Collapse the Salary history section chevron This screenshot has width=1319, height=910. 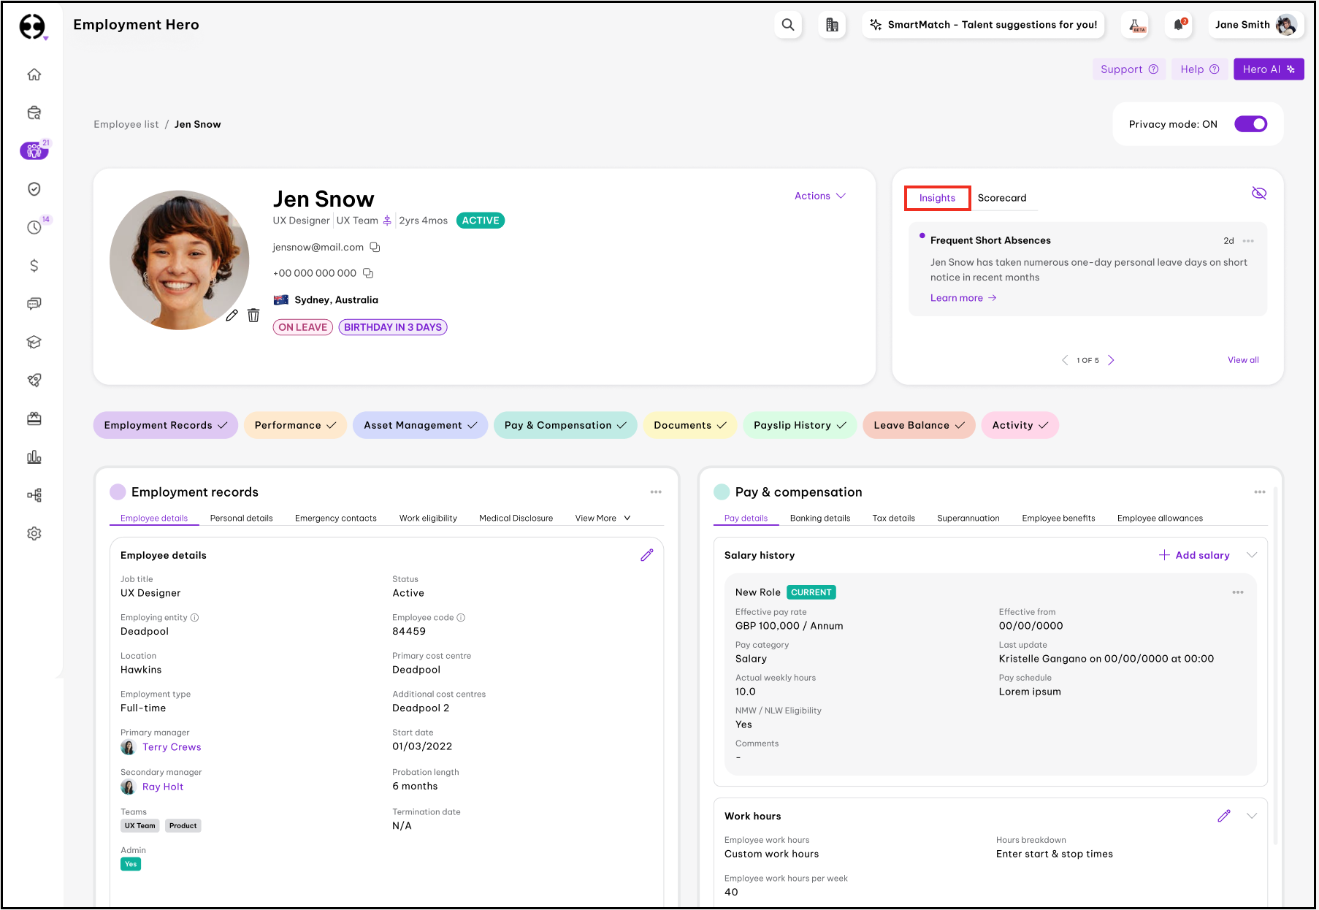[x=1252, y=555]
